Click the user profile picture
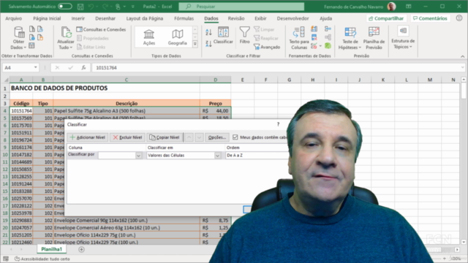This screenshot has width=468, height=263. (x=391, y=7)
